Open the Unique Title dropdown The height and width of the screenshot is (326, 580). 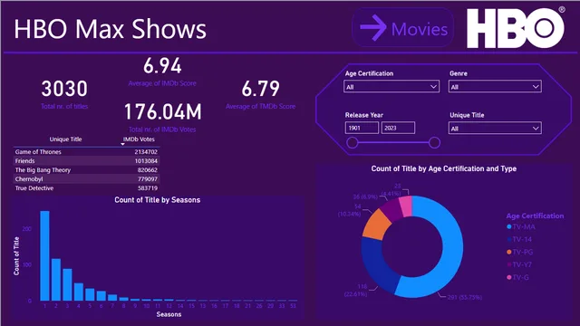(495, 129)
